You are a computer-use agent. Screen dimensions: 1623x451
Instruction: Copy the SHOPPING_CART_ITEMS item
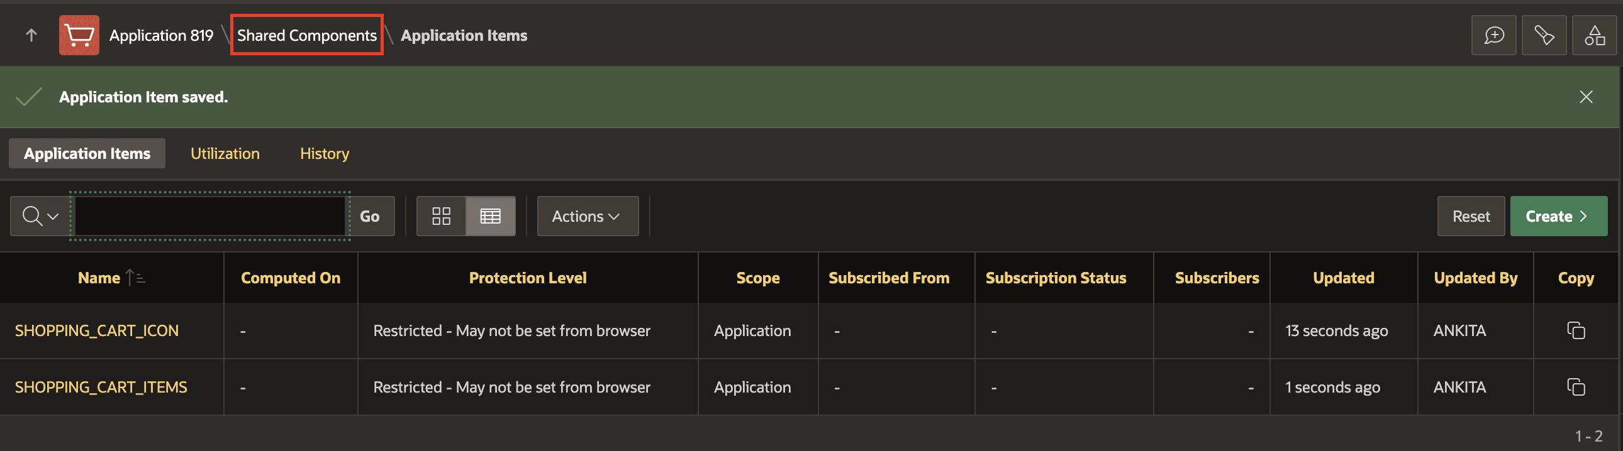click(1576, 387)
